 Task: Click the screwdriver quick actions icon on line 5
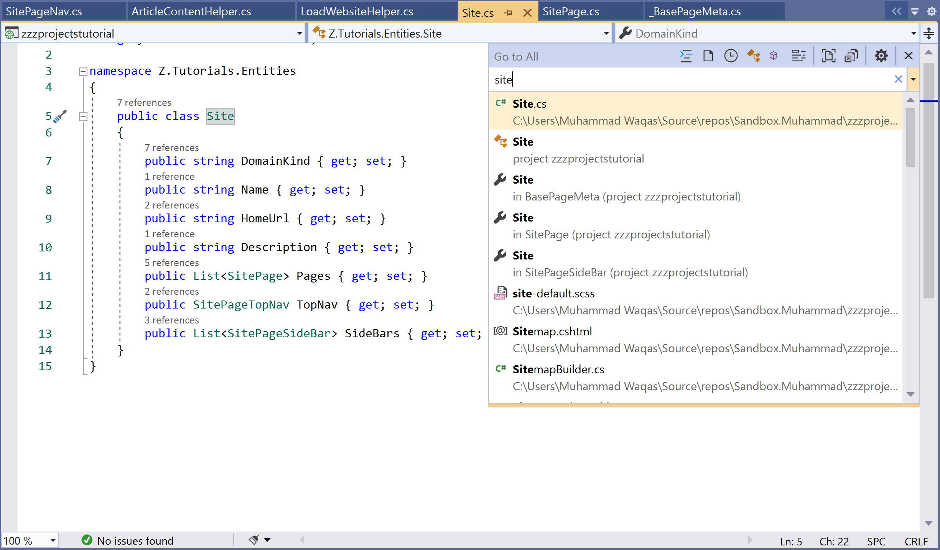tap(60, 116)
